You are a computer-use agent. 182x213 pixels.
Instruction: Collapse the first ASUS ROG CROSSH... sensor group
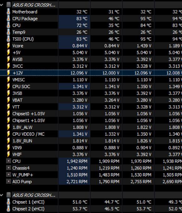pyautogui.click(x=2, y=5)
